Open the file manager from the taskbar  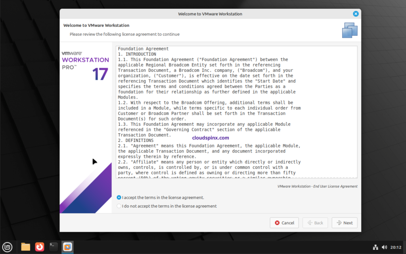25,246
